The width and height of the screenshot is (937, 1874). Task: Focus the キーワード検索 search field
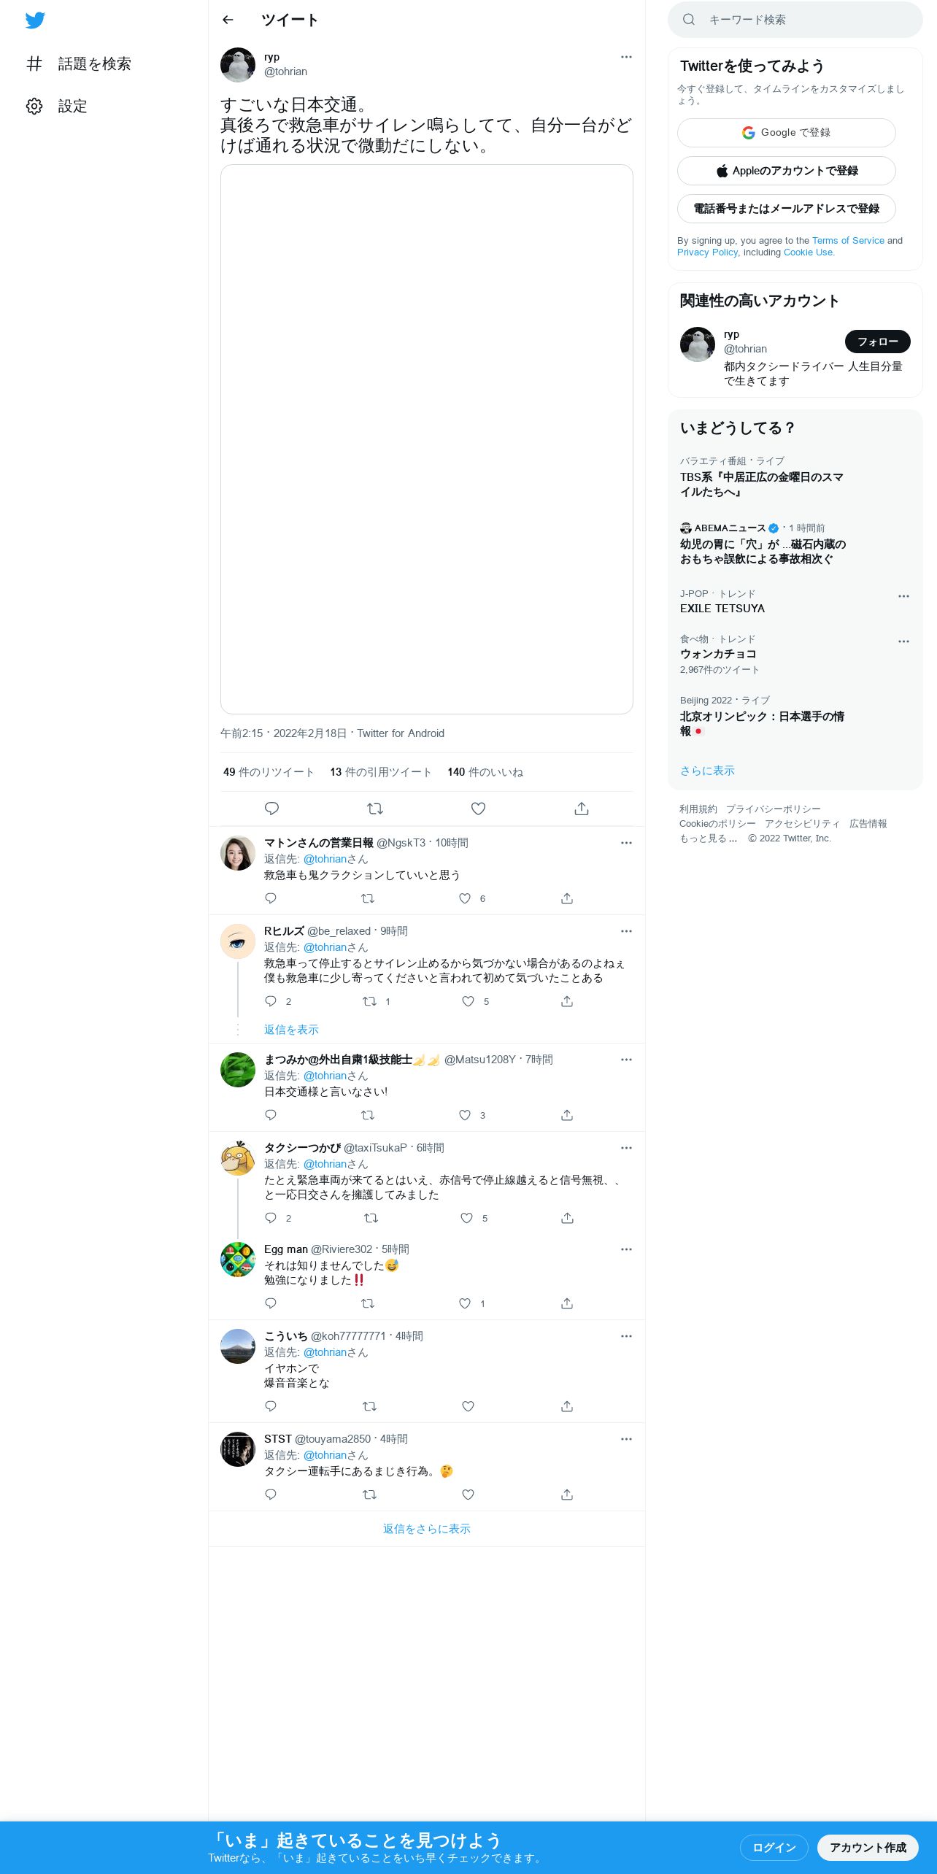[x=795, y=20]
